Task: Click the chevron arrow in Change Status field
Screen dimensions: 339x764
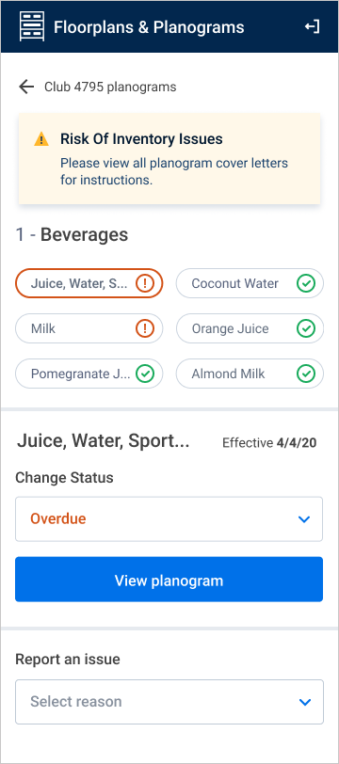Action: pyautogui.click(x=304, y=519)
